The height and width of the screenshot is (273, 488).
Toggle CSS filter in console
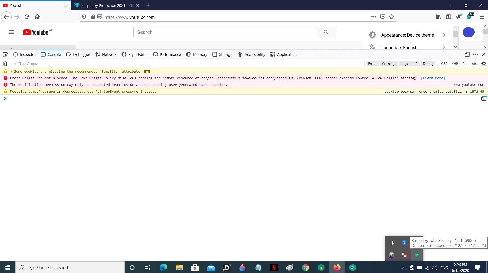(x=444, y=64)
